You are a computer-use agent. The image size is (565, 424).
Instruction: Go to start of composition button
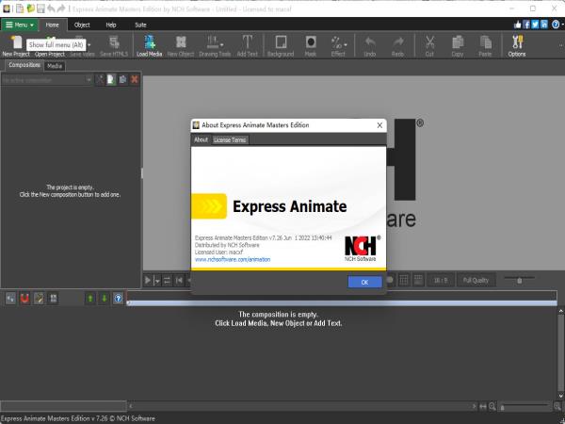click(x=179, y=280)
